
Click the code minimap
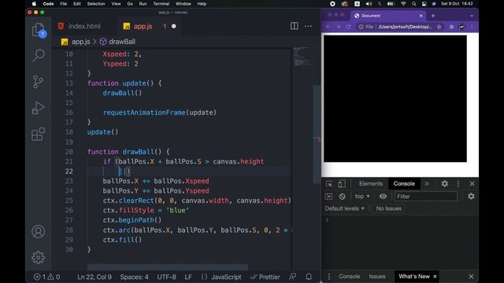click(302, 57)
